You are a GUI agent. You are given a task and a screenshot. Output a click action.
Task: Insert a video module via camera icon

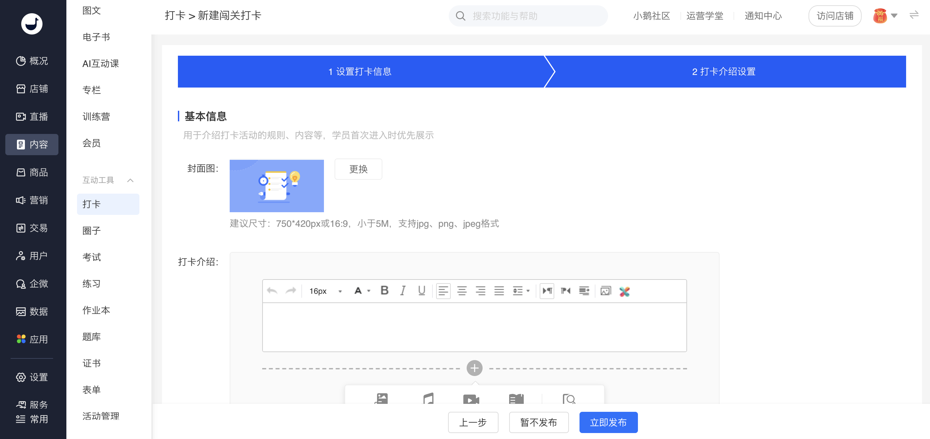471,399
